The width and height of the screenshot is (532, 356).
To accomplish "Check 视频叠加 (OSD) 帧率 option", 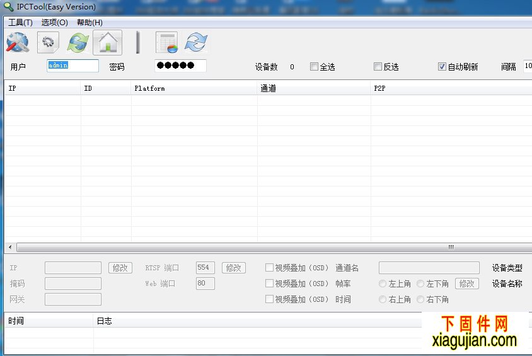I will click(x=269, y=283).
